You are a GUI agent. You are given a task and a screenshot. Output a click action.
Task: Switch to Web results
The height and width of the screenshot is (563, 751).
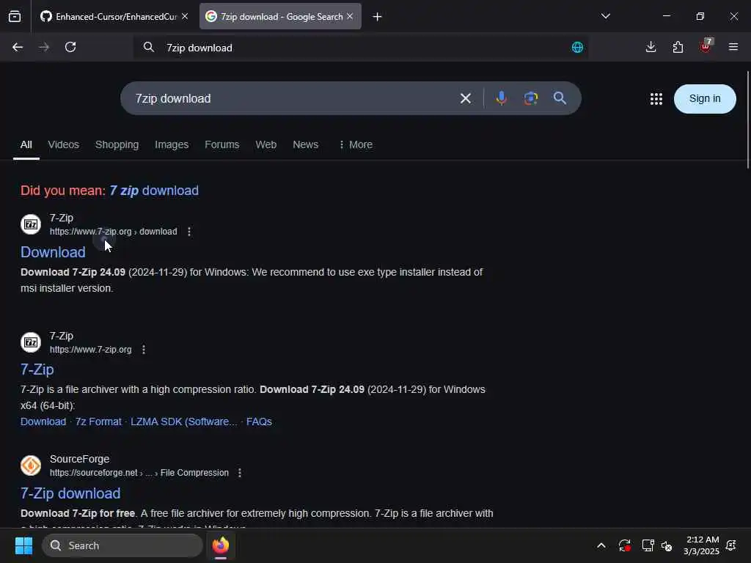coord(265,144)
